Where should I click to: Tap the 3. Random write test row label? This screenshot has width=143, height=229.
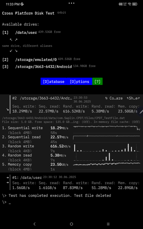tap(18, 146)
